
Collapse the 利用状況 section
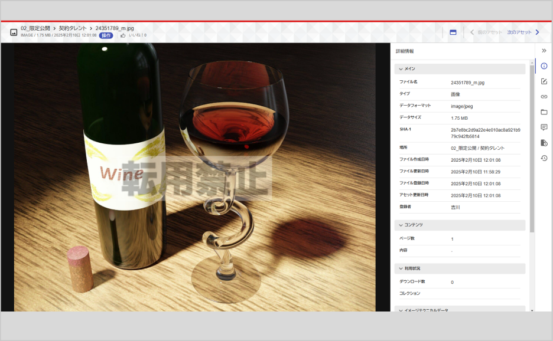click(401, 268)
